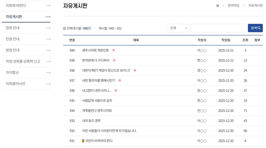Click the new-post badge on post 940
The width and height of the screenshot is (266, 148).
(x=114, y=50)
